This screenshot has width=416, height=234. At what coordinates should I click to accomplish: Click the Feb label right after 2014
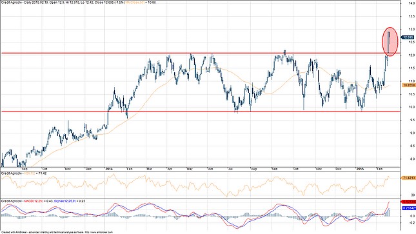point(129,169)
